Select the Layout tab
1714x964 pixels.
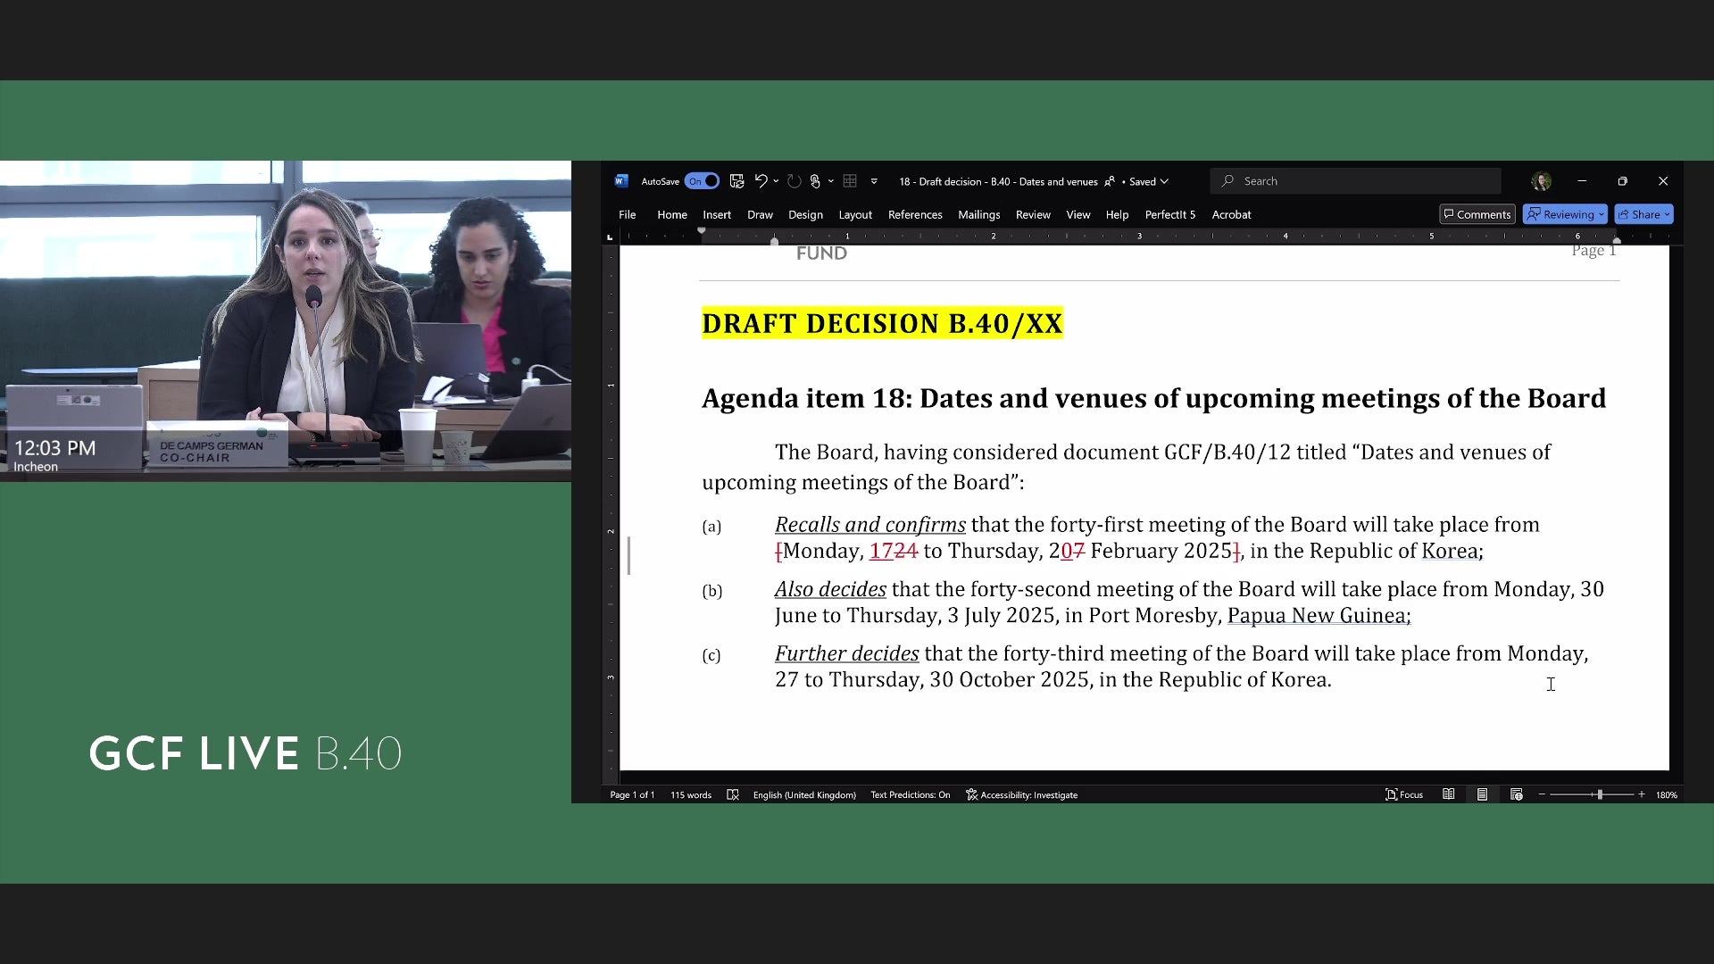[855, 215]
